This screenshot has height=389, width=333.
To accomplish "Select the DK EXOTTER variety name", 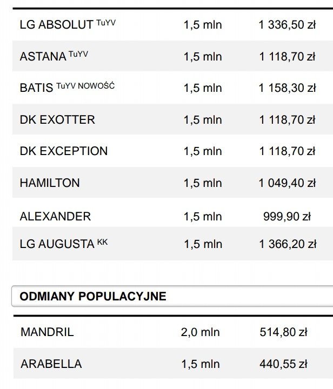I will pyautogui.click(x=57, y=120).
